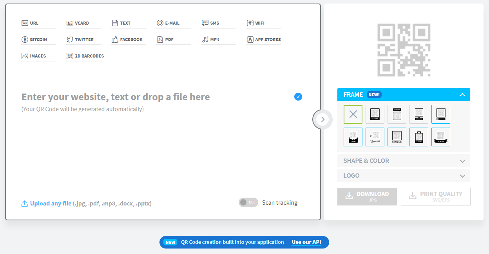The height and width of the screenshot is (254, 489).
Task: Toggle the Scan tracking switch on
Action: click(248, 202)
